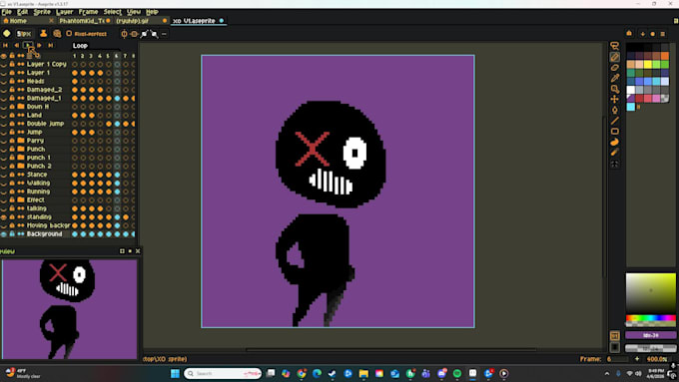
Task: Click the palette lock icon above swatches
Action: (629, 33)
